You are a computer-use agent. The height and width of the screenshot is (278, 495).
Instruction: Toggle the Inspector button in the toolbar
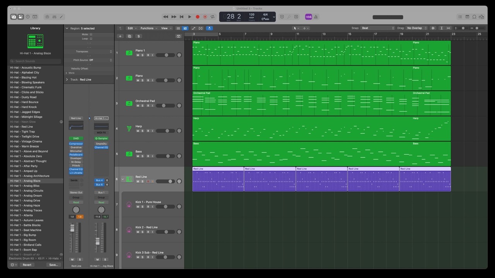tap(20, 17)
